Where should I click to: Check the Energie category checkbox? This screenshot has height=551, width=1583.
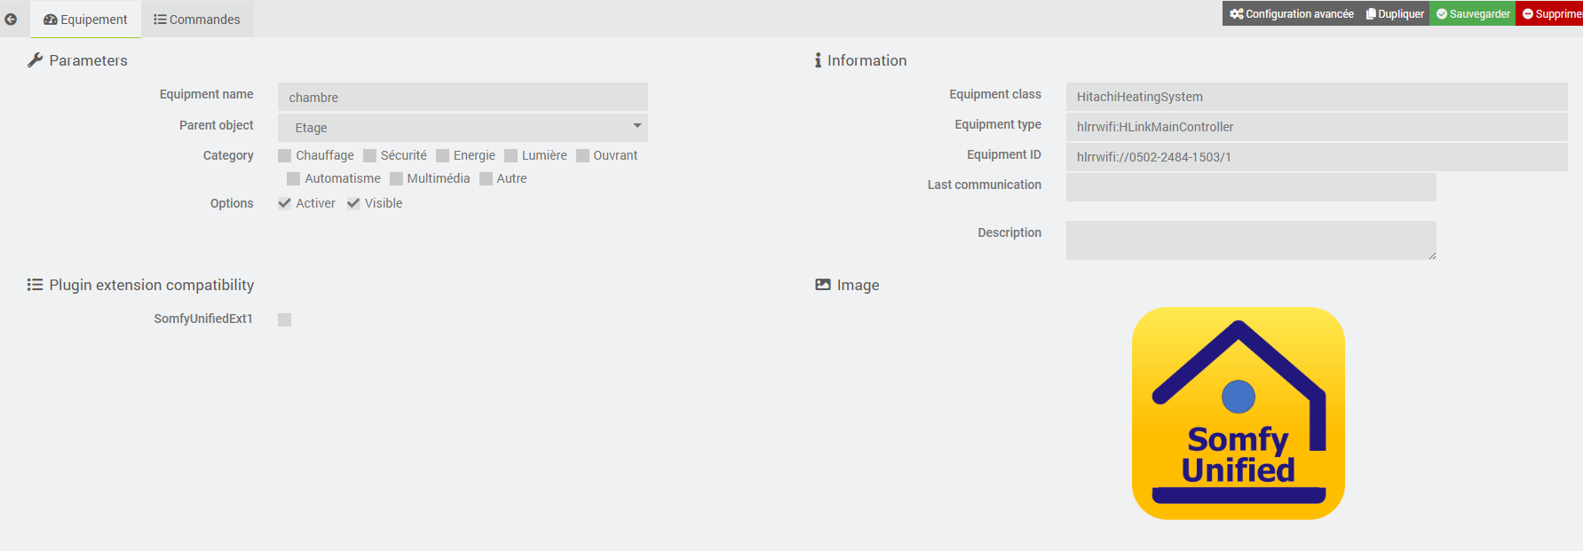[x=443, y=156]
